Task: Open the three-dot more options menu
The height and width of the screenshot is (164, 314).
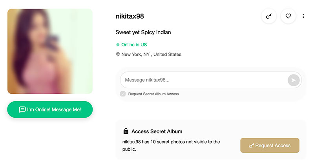Action: (303, 16)
